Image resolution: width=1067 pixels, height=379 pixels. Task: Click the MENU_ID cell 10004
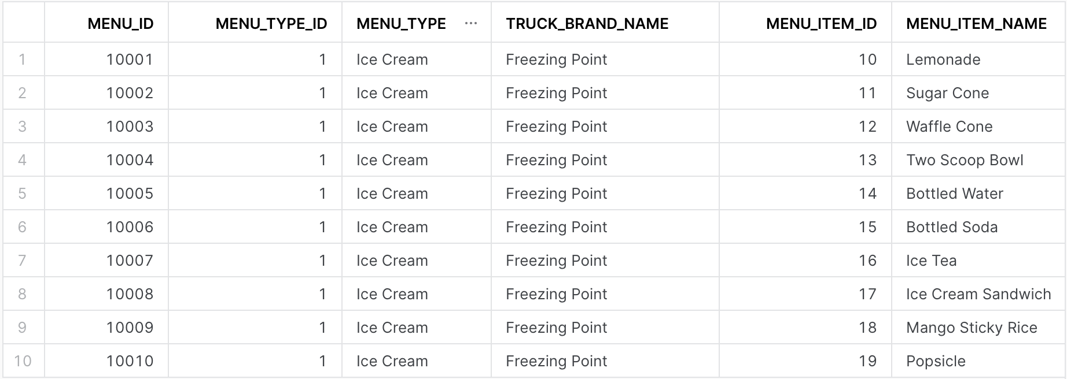130,160
